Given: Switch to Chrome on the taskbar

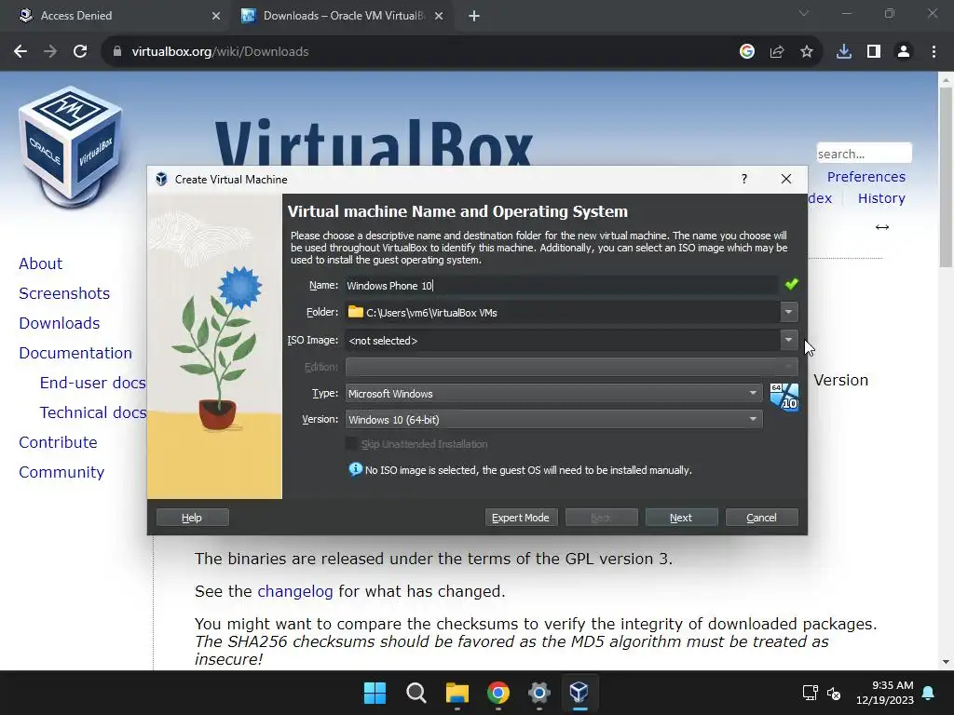Looking at the screenshot, I should [497, 693].
